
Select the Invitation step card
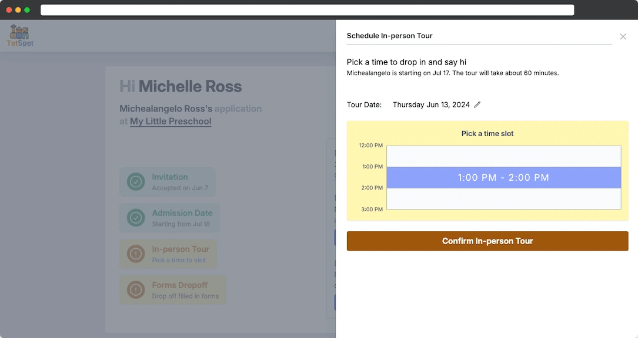click(168, 182)
